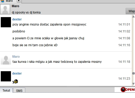Screen dimensions: 135x98
Task: Click the splitter handle above input tabs
Action: (73, 86)
